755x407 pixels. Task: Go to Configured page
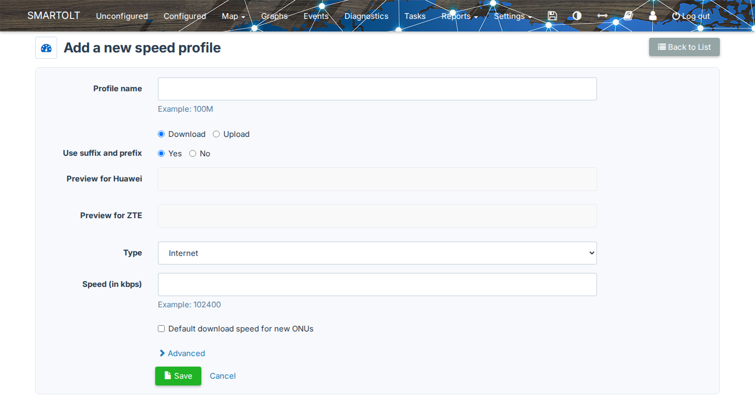point(185,16)
